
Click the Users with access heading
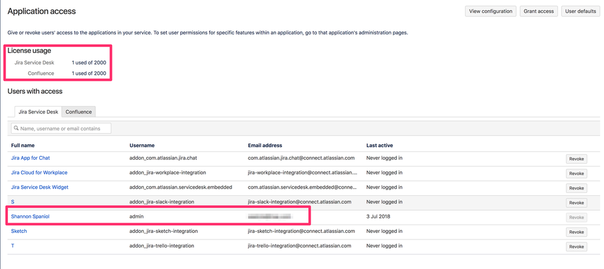pyautogui.click(x=35, y=91)
